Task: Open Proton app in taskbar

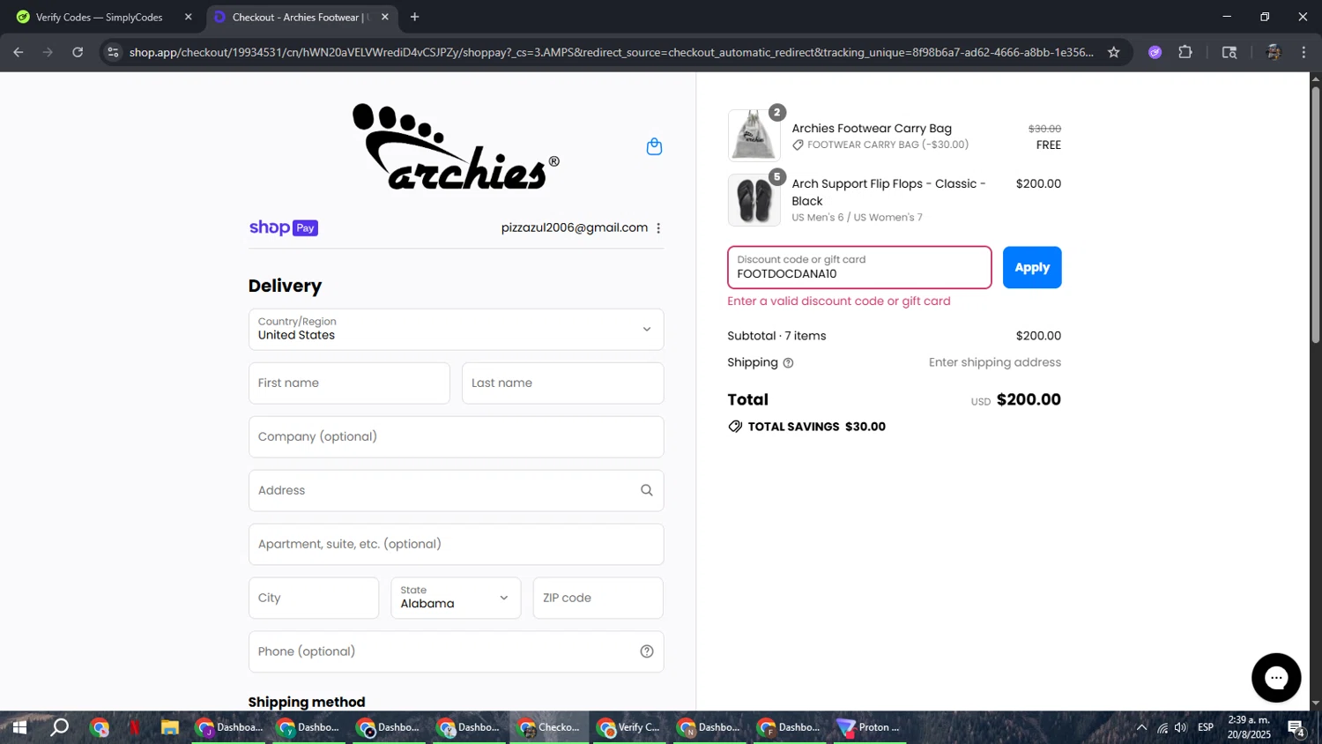Action: tap(869, 727)
